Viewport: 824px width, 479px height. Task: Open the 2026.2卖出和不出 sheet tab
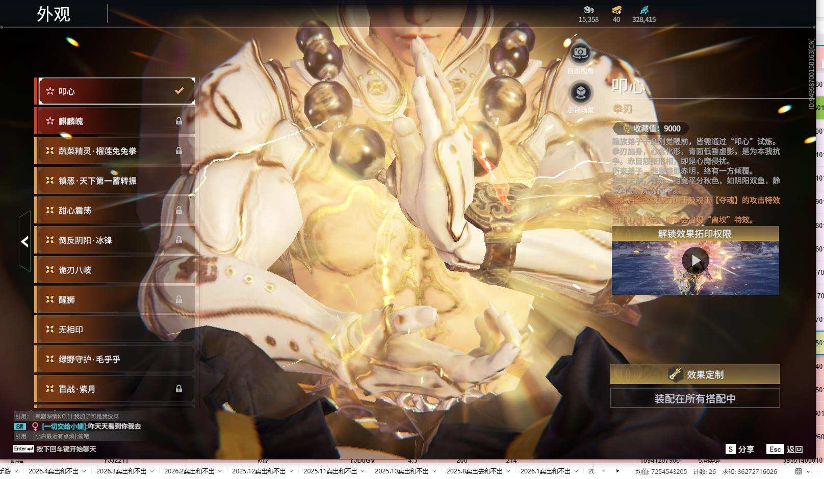click(189, 471)
